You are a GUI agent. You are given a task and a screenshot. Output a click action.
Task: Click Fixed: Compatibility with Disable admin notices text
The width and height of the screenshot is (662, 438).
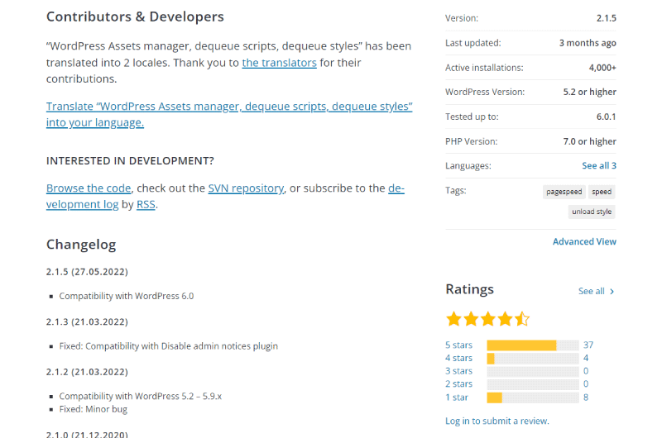(x=169, y=346)
